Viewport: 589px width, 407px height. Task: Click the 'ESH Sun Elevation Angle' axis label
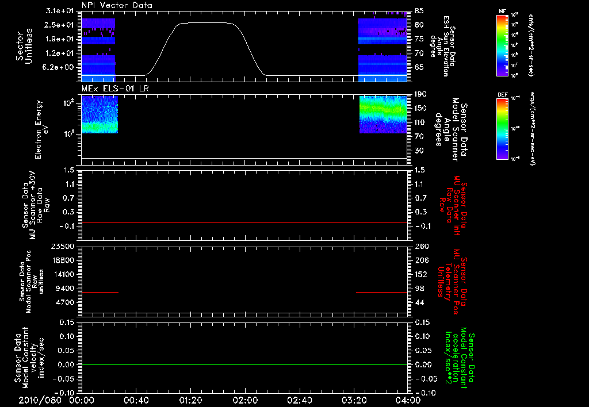point(443,46)
